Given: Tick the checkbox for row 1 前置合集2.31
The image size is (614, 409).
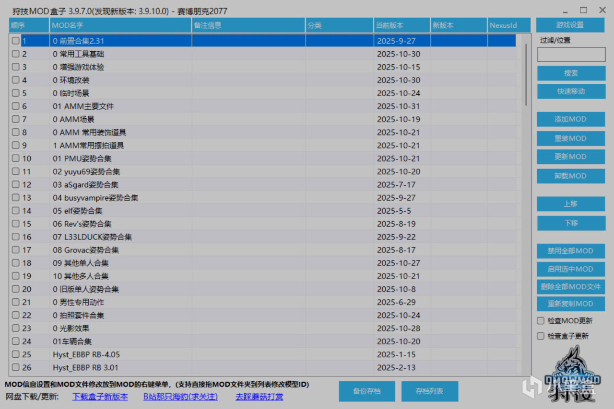Looking at the screenshot, I should tap(16, 41).
